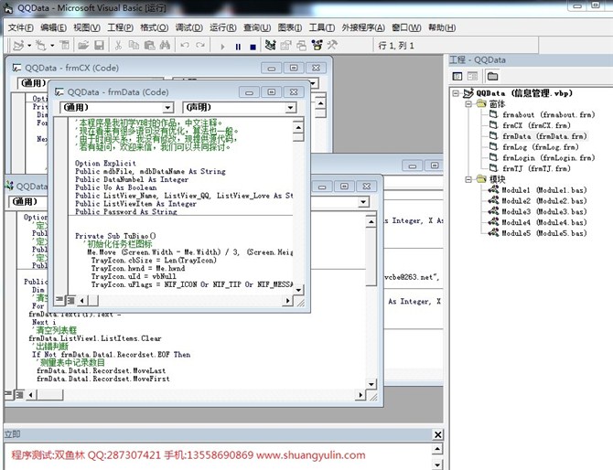Open the 编辑(E) menu

tap(54, 27)
